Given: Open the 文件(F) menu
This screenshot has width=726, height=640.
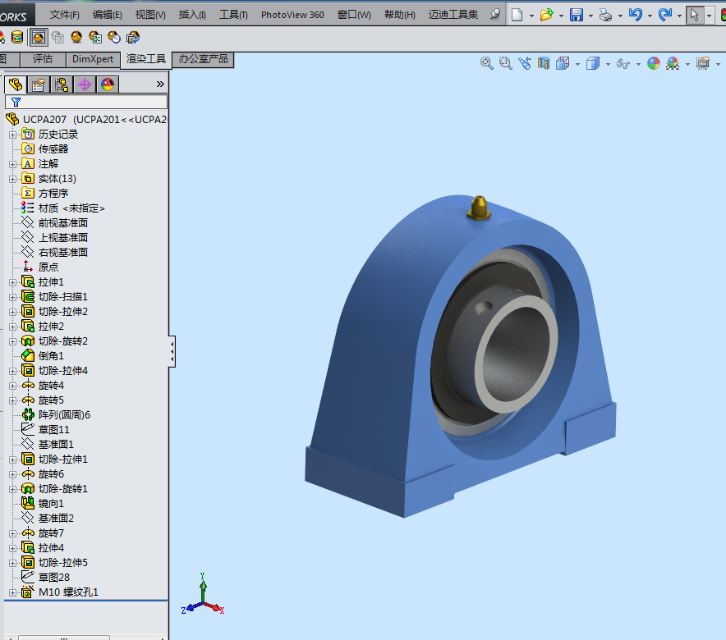Looking at the screenshot, I should pyautogui.click(x=64, y=15).
